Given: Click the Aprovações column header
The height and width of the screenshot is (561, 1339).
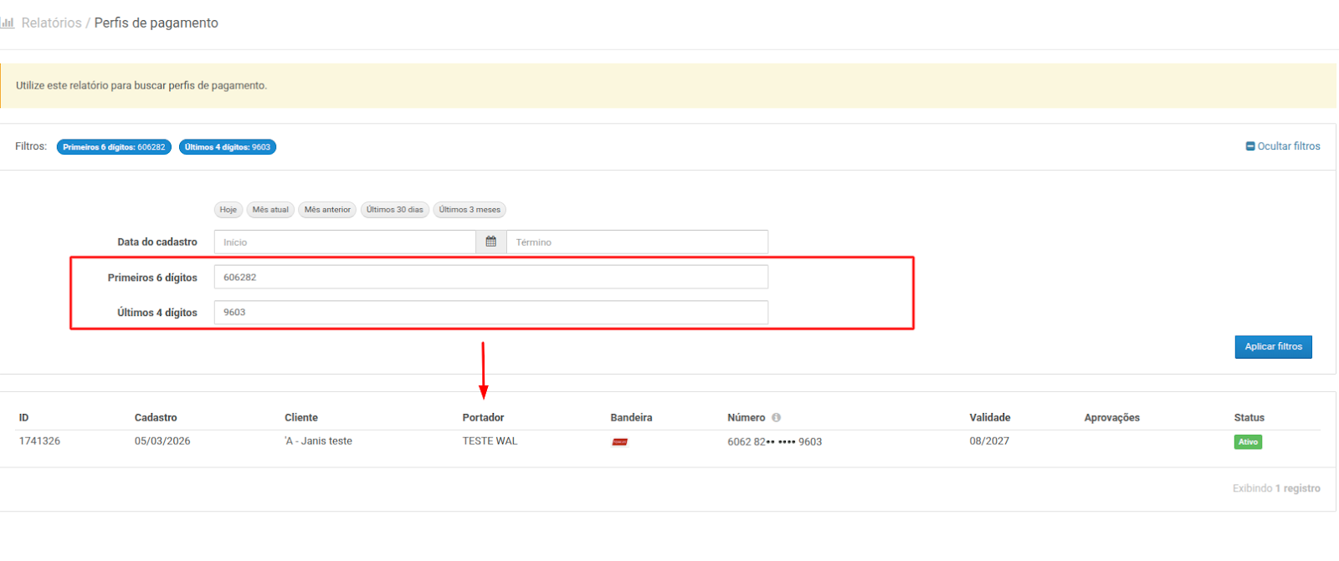Looking at the screenshot, I should tap(1112, 417).
